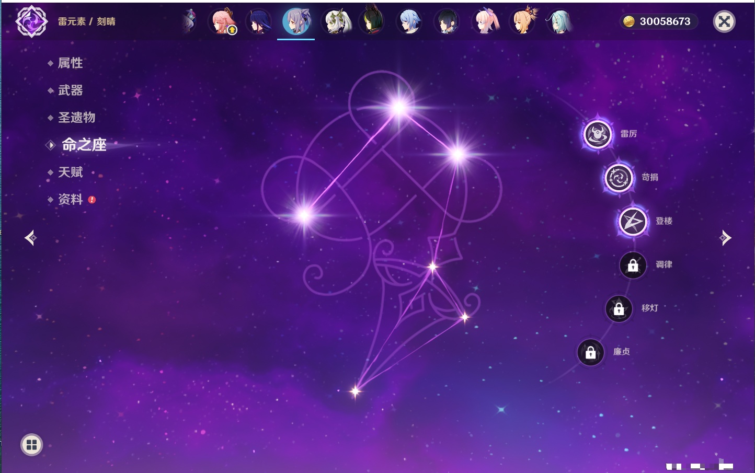755x473 pixels.
Task: Open the 武器 weapon tab
Action: click(x=70, y=90)
